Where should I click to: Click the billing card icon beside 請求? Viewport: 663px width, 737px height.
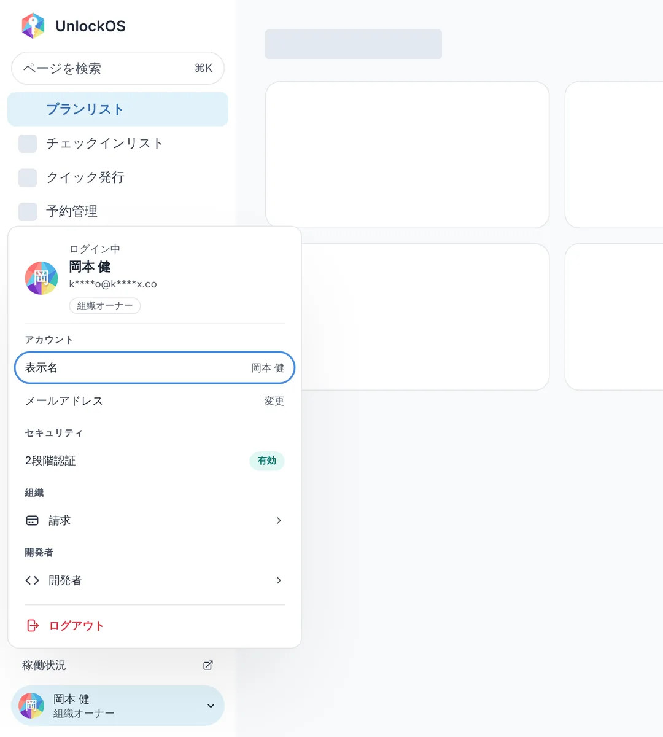32,521
